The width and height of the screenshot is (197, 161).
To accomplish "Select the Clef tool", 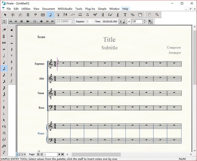I will 35,15.
